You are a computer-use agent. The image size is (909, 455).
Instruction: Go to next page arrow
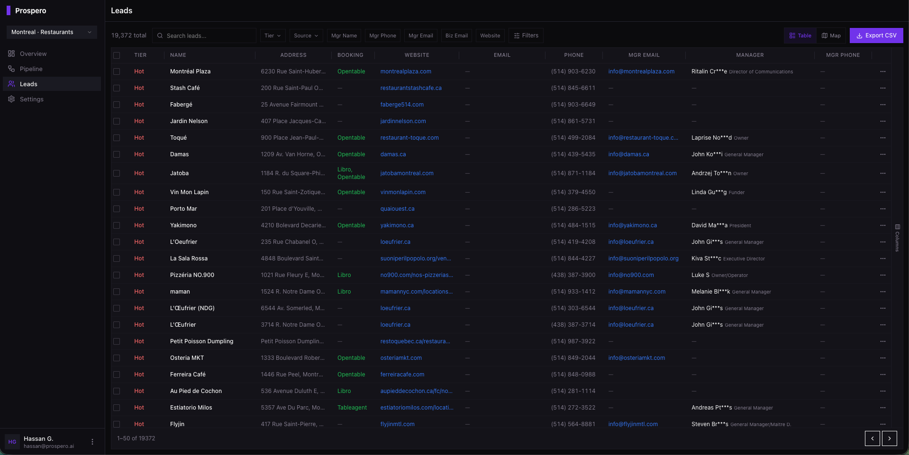pyautogui.click(x=890, y=438)
